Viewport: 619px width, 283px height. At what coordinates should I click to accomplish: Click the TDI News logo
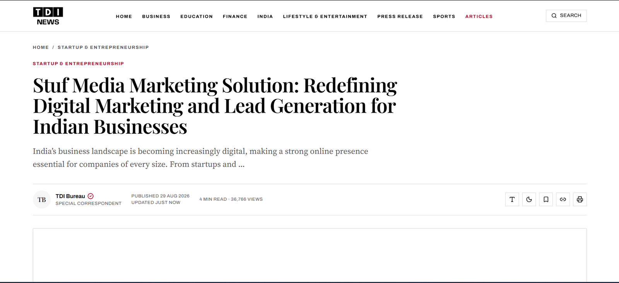(x=48, y=16)
